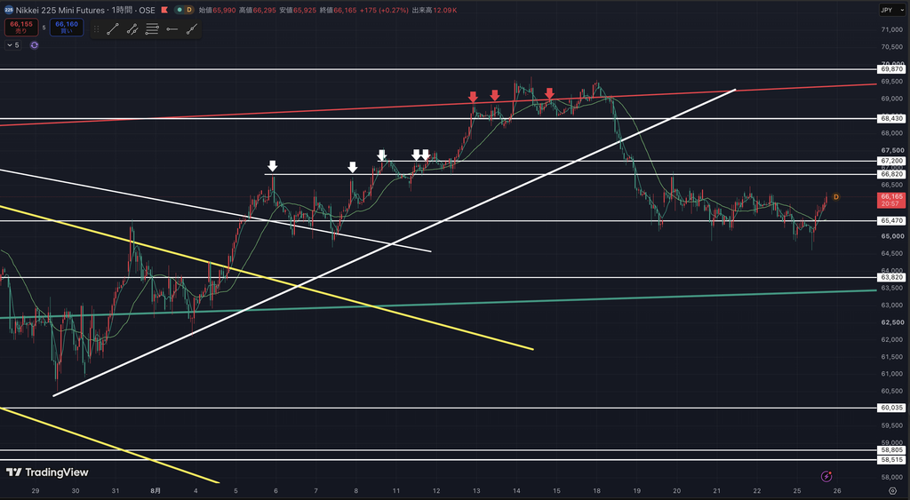Click the spread value between sell and buy

click(44, 28)
